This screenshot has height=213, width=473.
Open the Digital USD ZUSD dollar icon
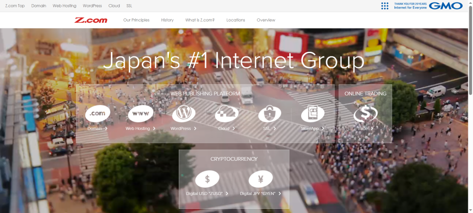coord(207,179)
